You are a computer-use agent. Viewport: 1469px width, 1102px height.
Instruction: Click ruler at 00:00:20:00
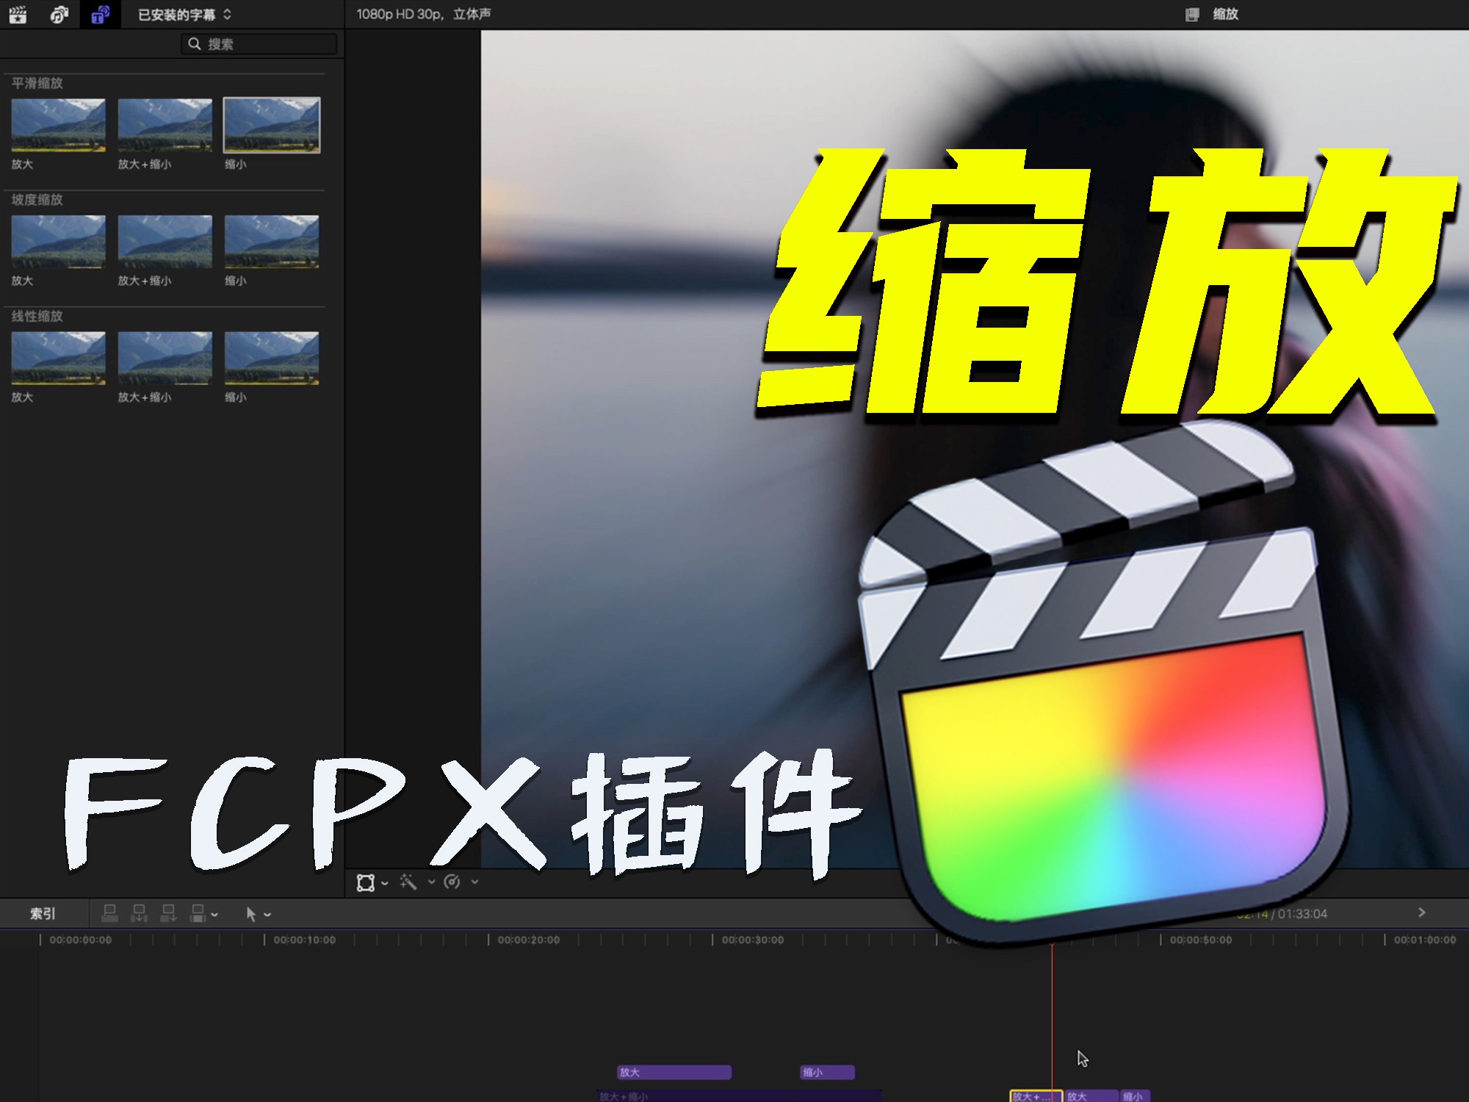(529, 940)
